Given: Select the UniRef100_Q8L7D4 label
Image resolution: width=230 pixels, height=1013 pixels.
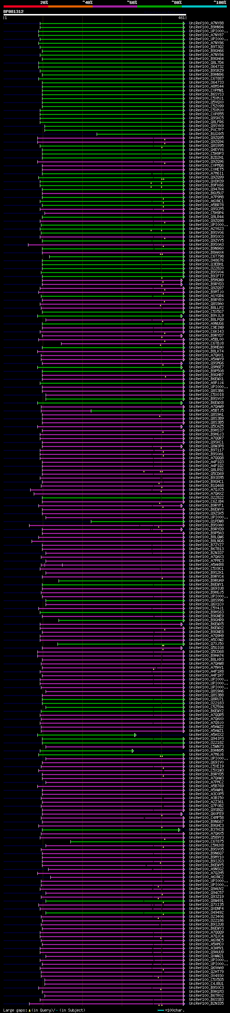Looking at the screenshot, I should [206, 63].
